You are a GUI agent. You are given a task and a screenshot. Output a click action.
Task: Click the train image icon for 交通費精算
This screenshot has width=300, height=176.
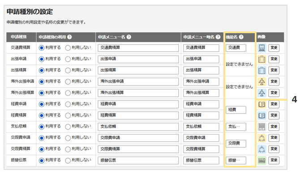pos(261,48)
